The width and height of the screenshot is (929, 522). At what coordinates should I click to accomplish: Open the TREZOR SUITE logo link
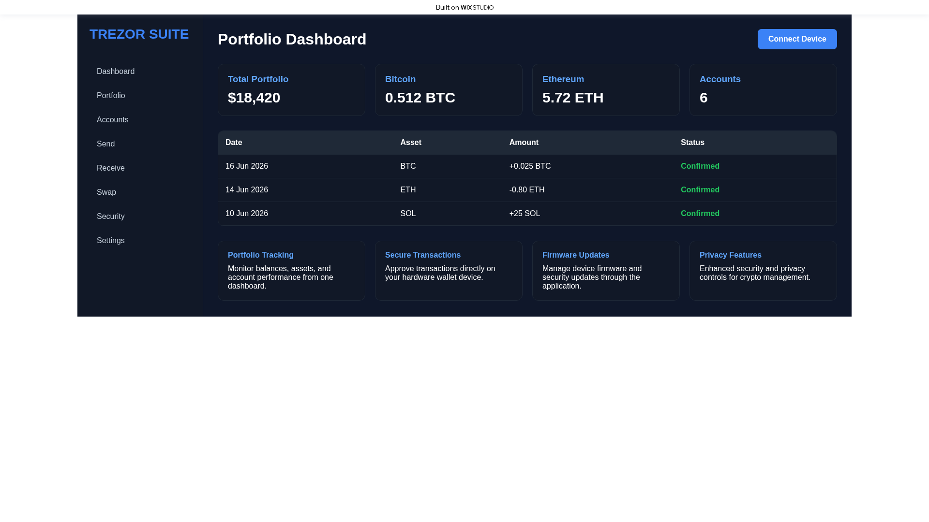[x=139, y=34]
